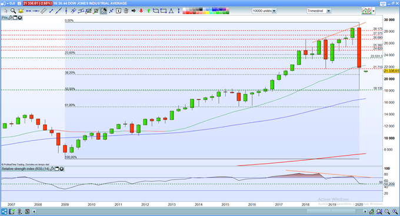Click scrollbar right arrow
Viewport: 400px width, 216px height.
pyautogui.click(x=365, y=211)
